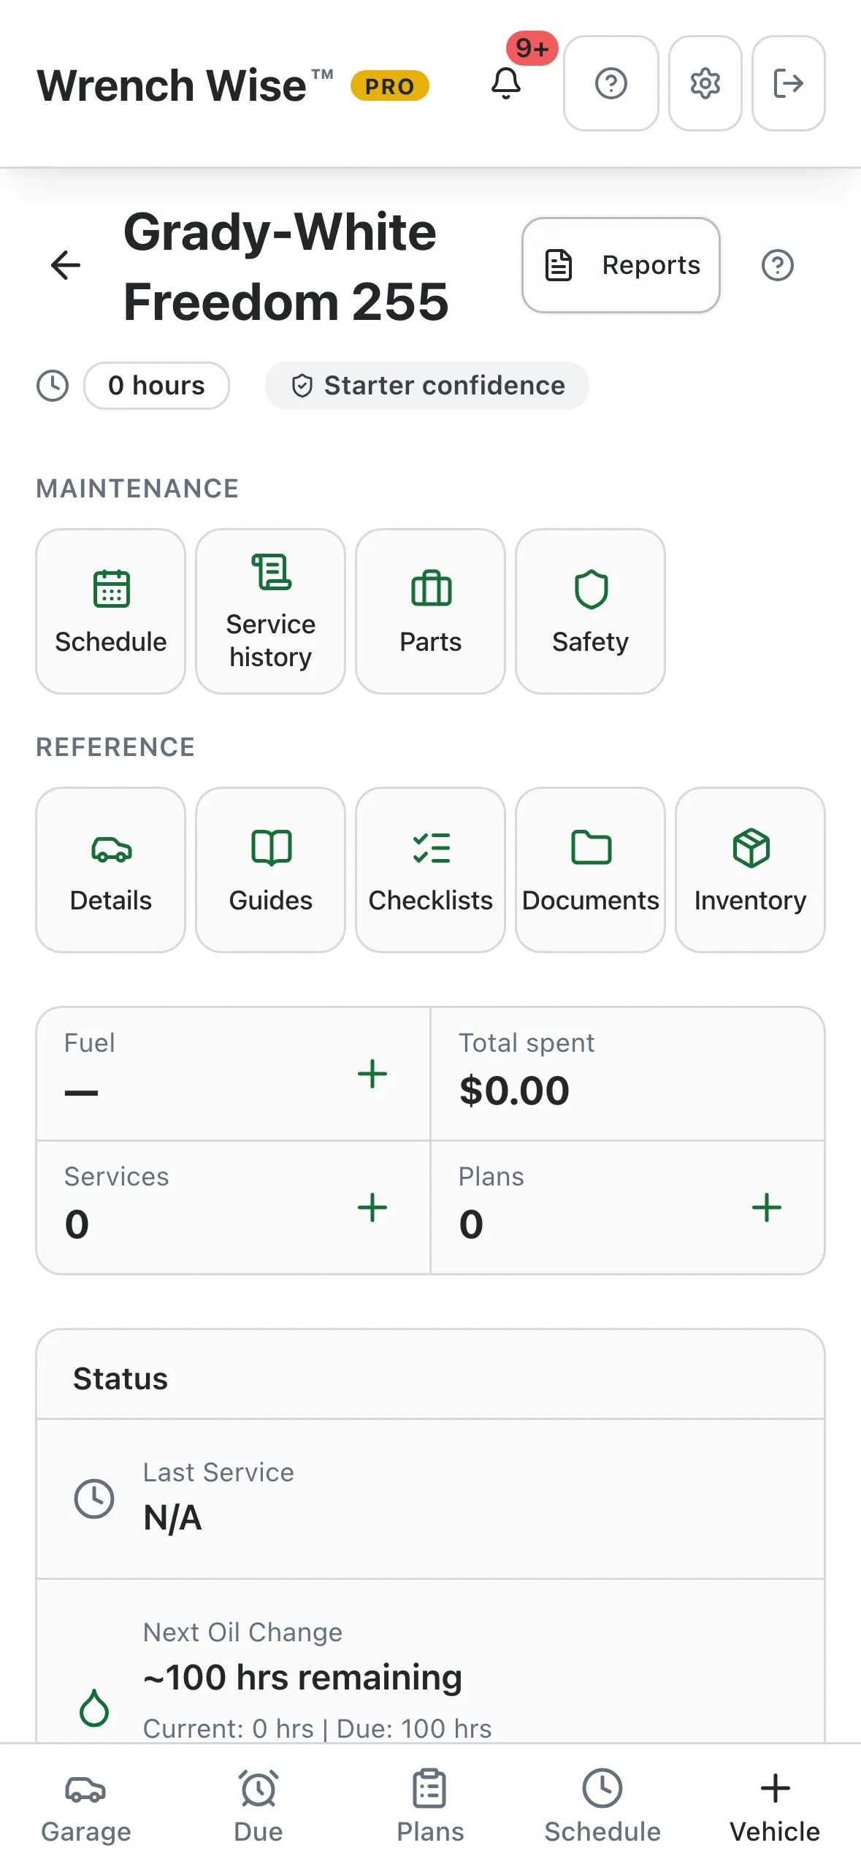Click the log out icon
The height and width of the screenshot is (1867, 861).
pyautogui.click(x=789, y=83)
